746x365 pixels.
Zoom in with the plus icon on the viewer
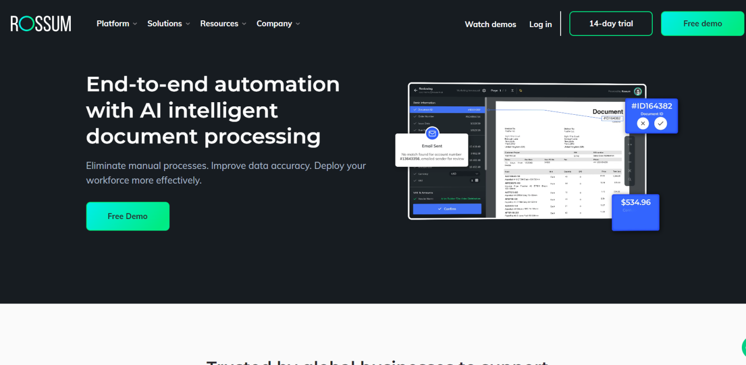click(629, 153)
